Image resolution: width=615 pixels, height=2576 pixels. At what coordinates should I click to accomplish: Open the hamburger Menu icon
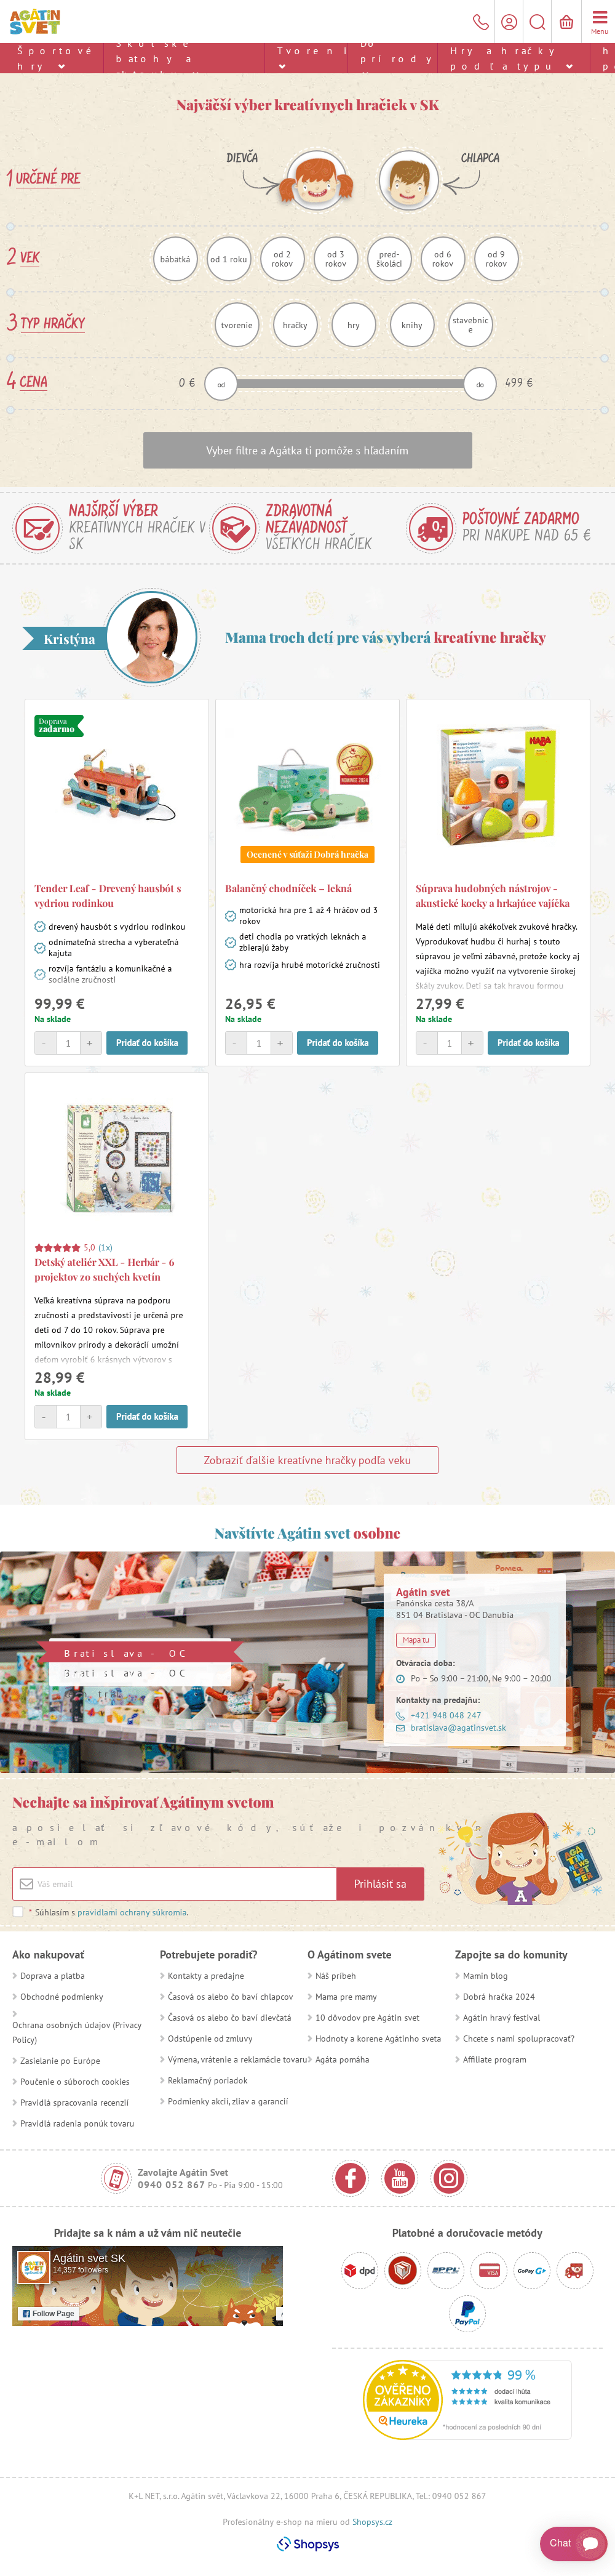pyautogui.click(x=599, y=22)
